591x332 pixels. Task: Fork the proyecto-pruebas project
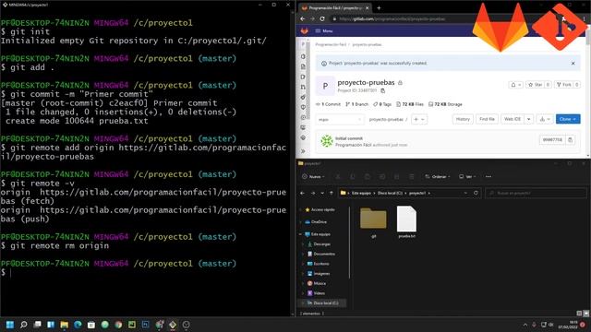(564, 85)
